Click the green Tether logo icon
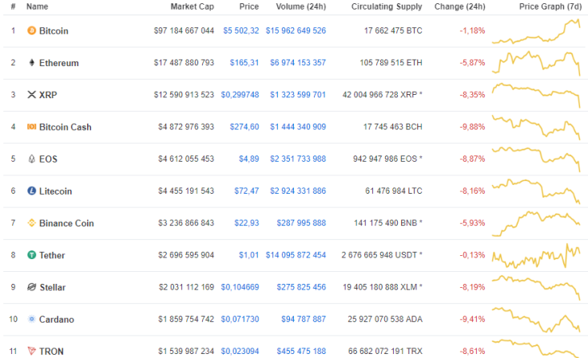 pyautogui.click(x=32, y=255)
